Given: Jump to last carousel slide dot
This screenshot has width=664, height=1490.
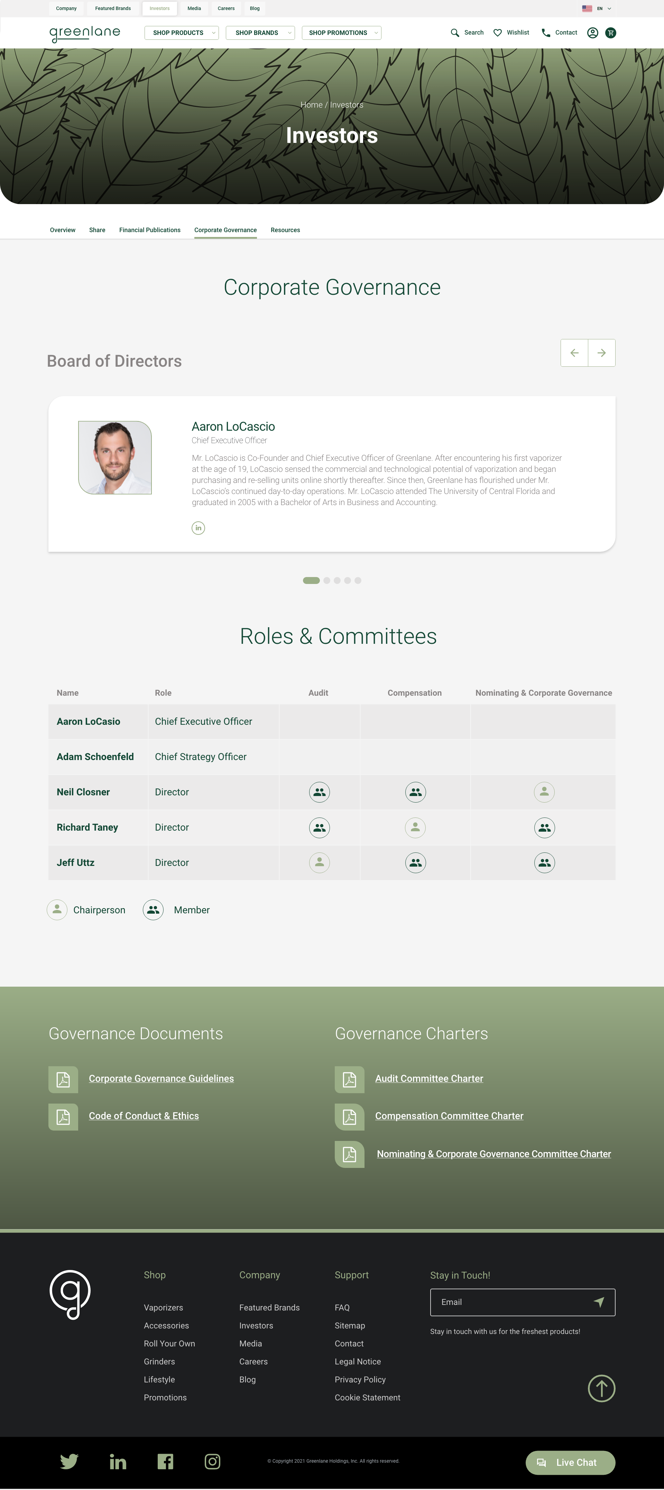Looking at the screenshot, I should pos(358,581).
